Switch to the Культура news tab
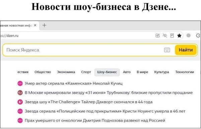This screenshot has height=129, width=201. tap(162, 72)
